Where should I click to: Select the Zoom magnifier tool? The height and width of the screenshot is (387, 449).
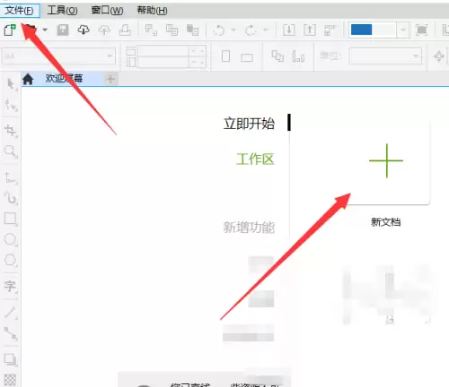coord(11,151)
